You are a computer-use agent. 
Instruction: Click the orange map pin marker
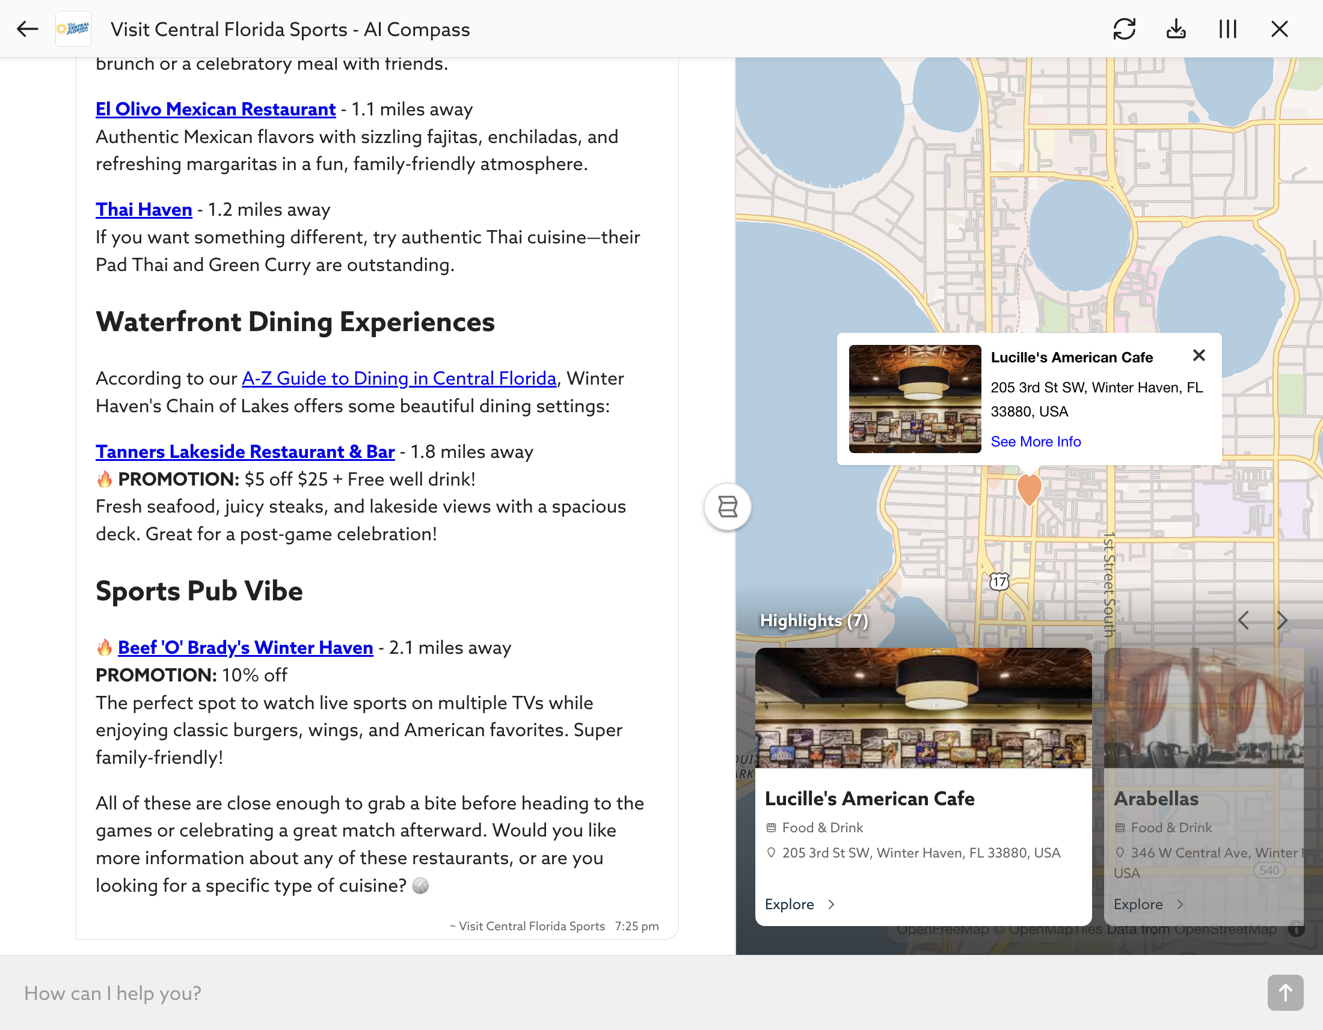pos(1029,489)
